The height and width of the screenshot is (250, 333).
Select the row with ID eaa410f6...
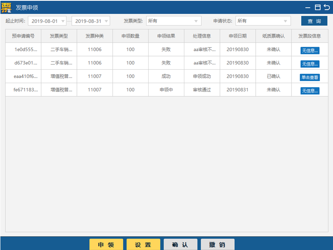pos(167,76)
